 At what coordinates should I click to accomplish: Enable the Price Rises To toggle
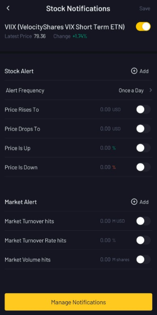tap(143, 110)
